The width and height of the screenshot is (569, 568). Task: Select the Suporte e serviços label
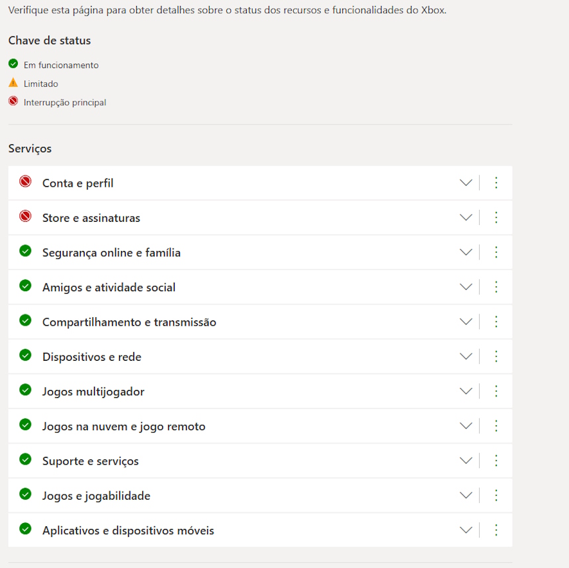(91, 461)
